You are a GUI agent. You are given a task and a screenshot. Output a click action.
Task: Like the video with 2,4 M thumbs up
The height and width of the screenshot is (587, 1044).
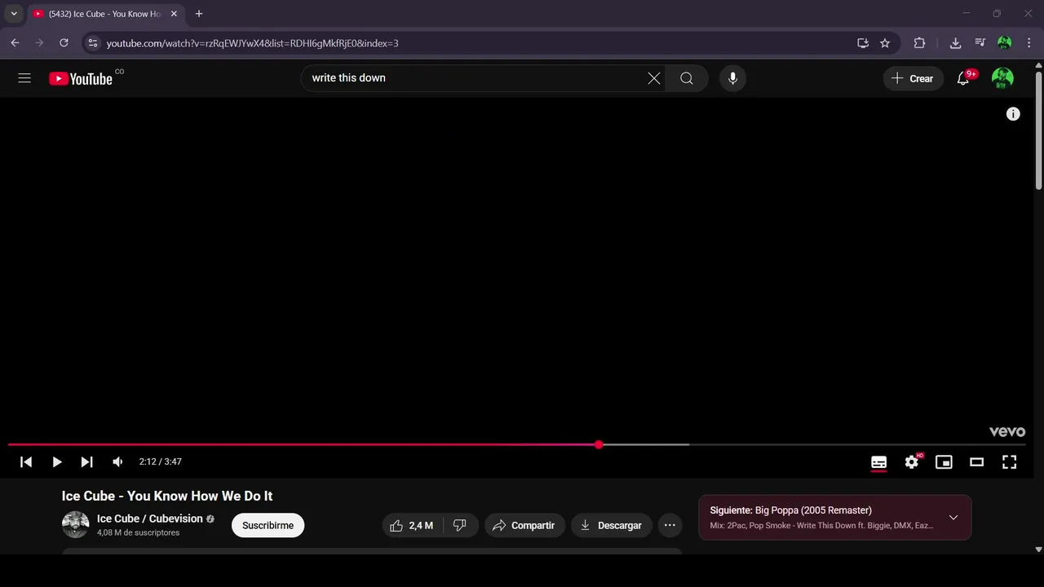tap(412, 526)
